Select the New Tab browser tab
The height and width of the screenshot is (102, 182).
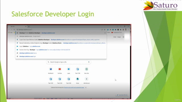click(x=17, y=26)
